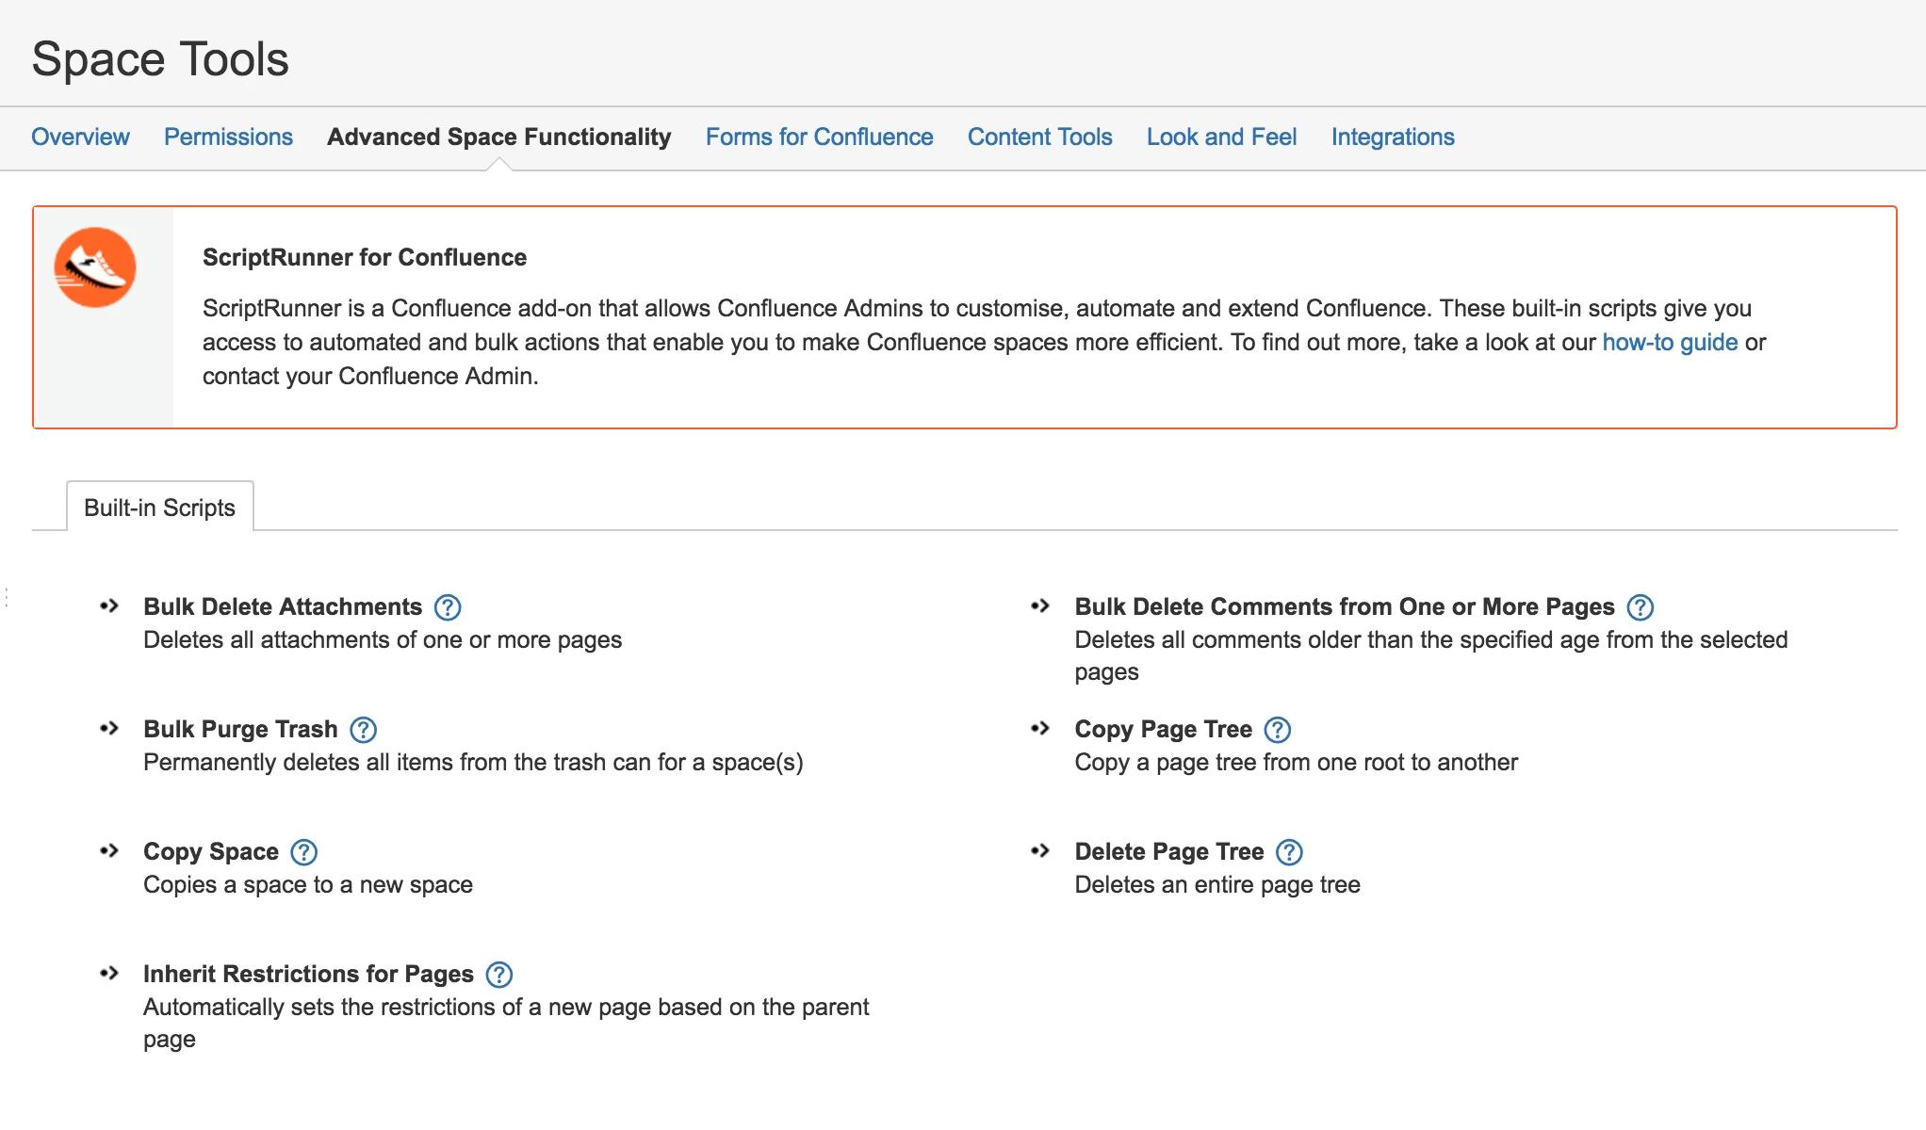Open help icon beside Delete Page Tree
Viewport: 1926px width, 1130px height.
1289,853
